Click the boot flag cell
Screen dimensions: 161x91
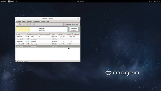coord(74,37)
